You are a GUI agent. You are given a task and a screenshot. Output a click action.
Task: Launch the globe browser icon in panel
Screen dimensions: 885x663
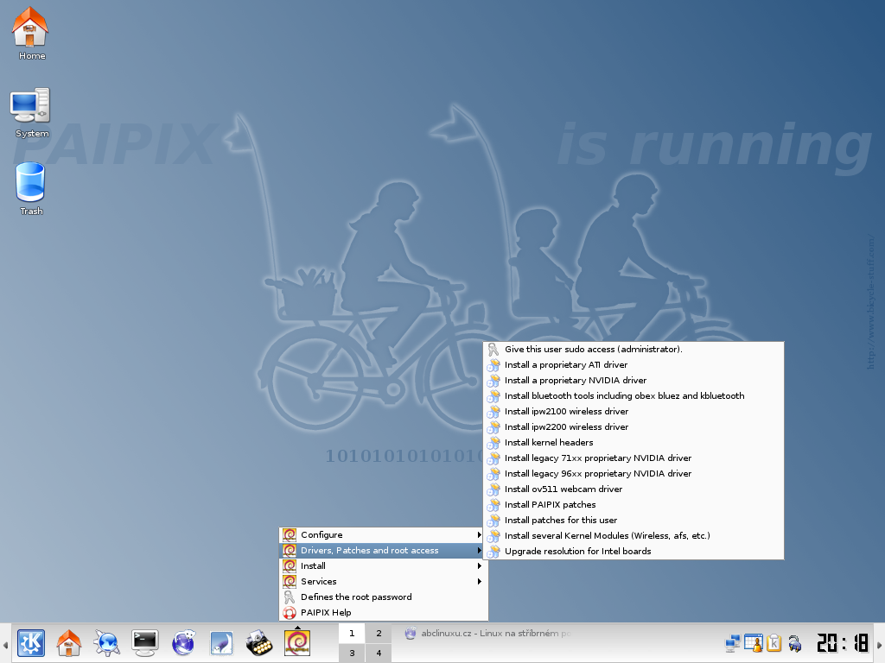[183, 642]
